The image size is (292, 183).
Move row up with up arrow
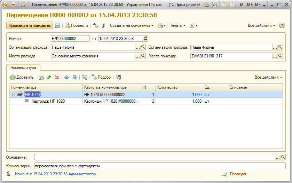click(x=67, y=77)
